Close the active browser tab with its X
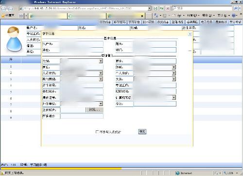 point(142,16)
